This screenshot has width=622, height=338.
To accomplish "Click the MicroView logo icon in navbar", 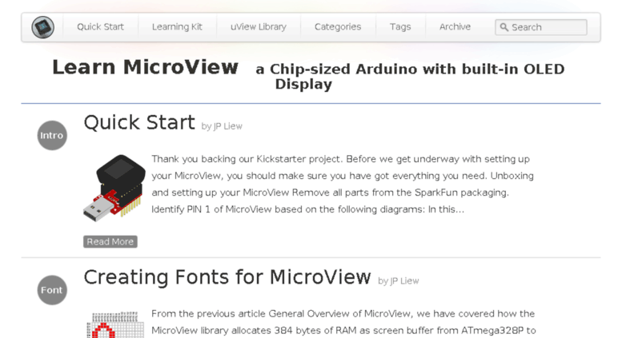I will pos(43,27).
